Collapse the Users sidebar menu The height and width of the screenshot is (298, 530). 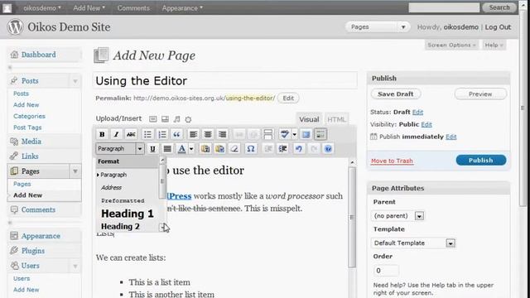(75, 266)
